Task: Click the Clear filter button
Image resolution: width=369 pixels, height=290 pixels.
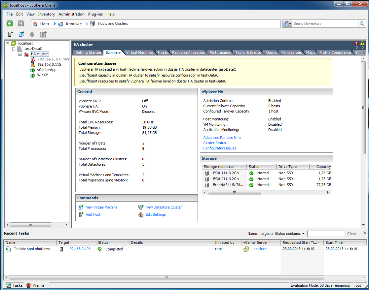Action: 351,234
